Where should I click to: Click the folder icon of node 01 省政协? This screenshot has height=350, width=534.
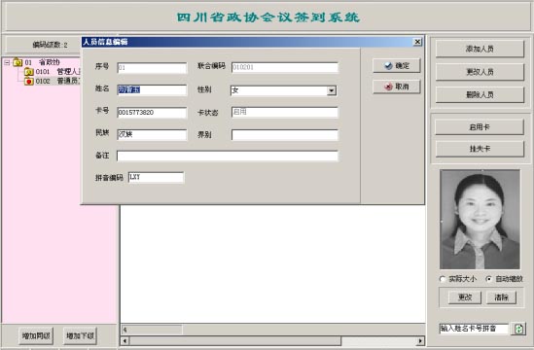click(x=18, y=62)
